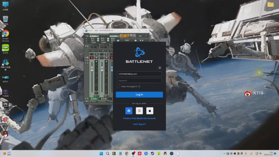The image size is (279, 157).
Task: Arm the red record button on Mixer channel 3
Action: pos(111,58)
